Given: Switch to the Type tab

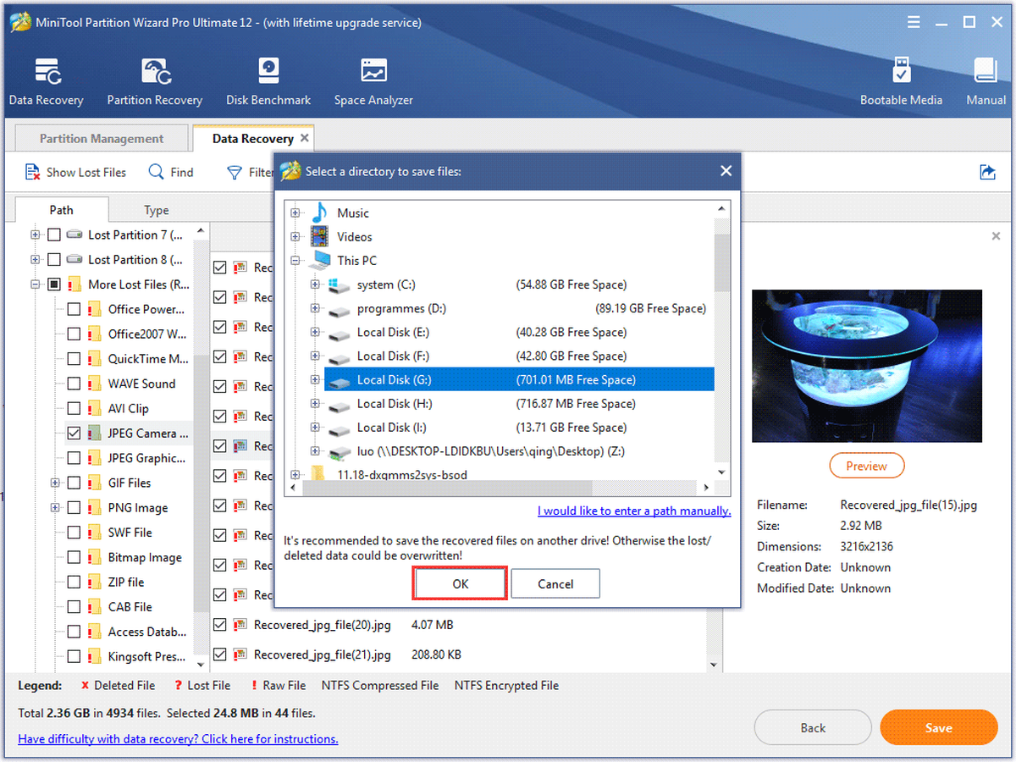Looking at the screenshot, I should click(157, 210).
